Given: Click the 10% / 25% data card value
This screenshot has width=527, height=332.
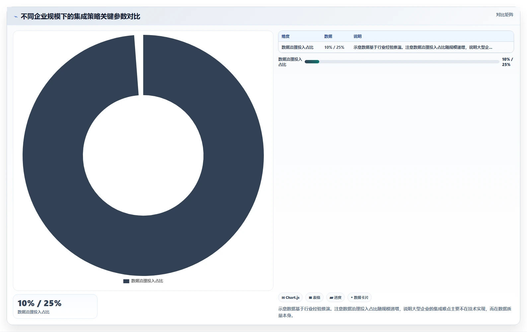Looking at the screenshot, I should 39,303.
